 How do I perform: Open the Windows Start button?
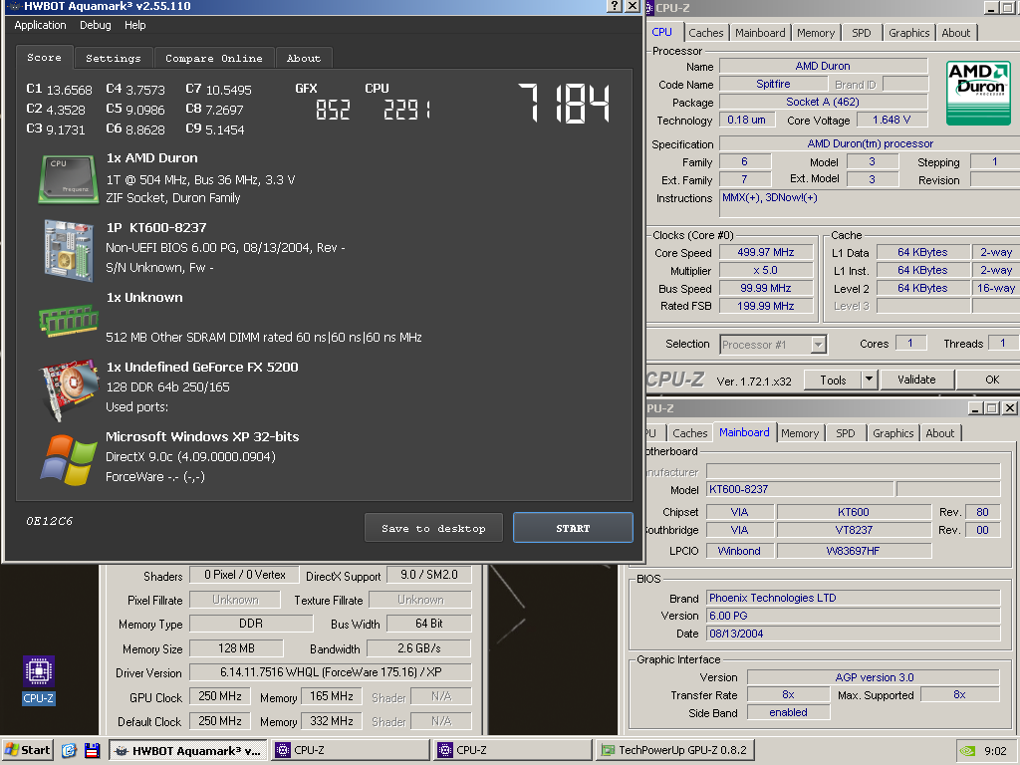[x=27, y=750]
